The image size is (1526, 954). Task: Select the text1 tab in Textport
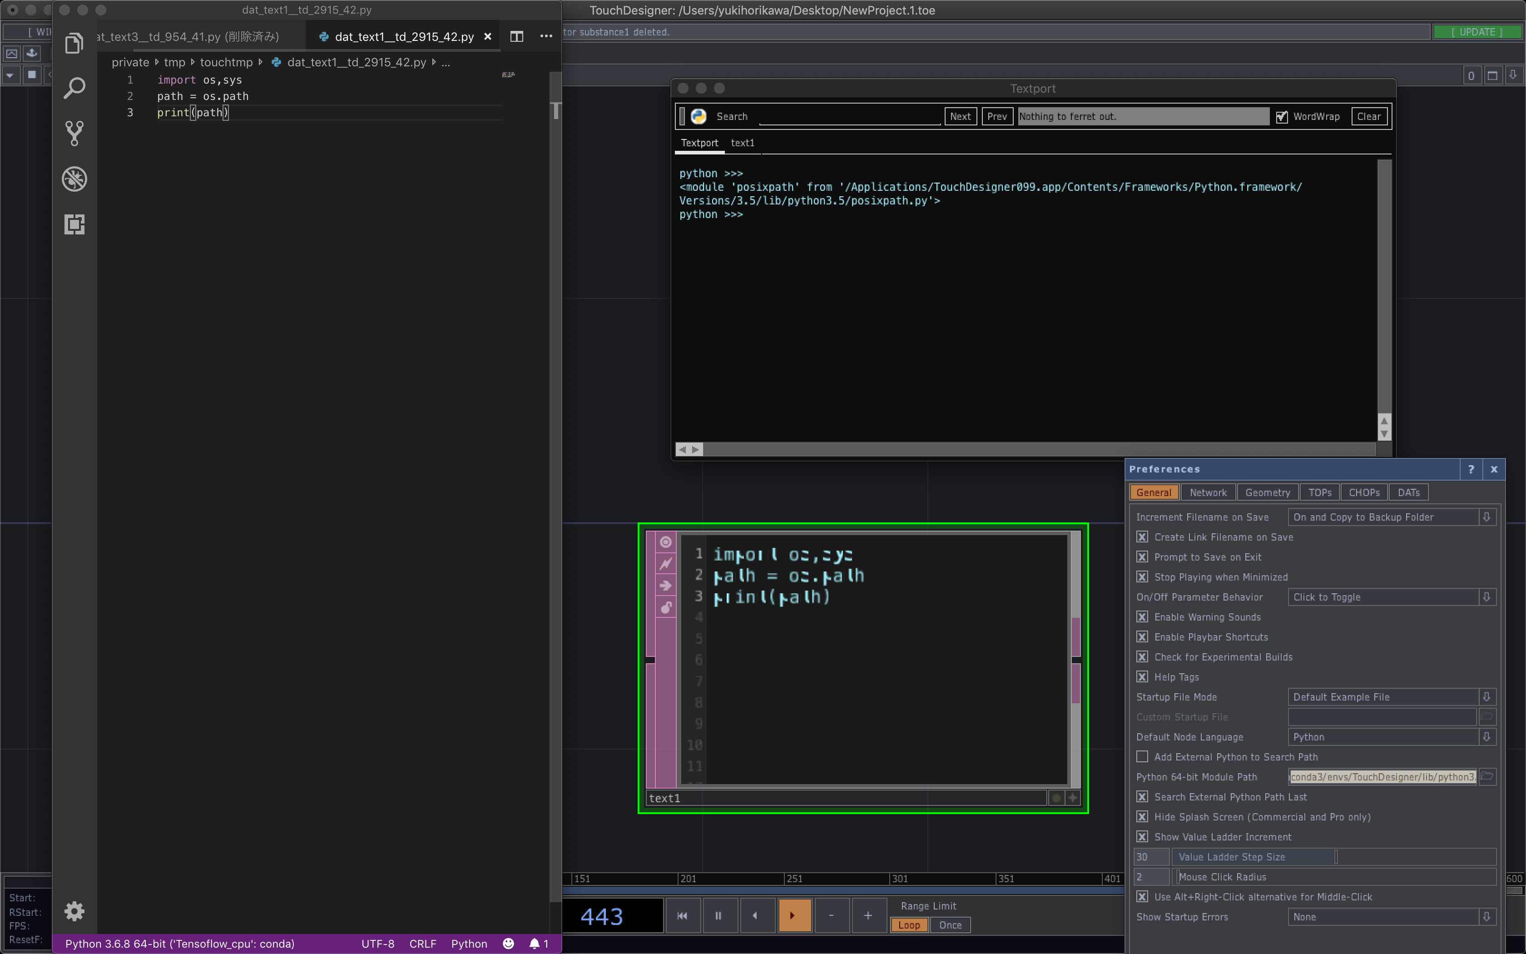[742, 143]
